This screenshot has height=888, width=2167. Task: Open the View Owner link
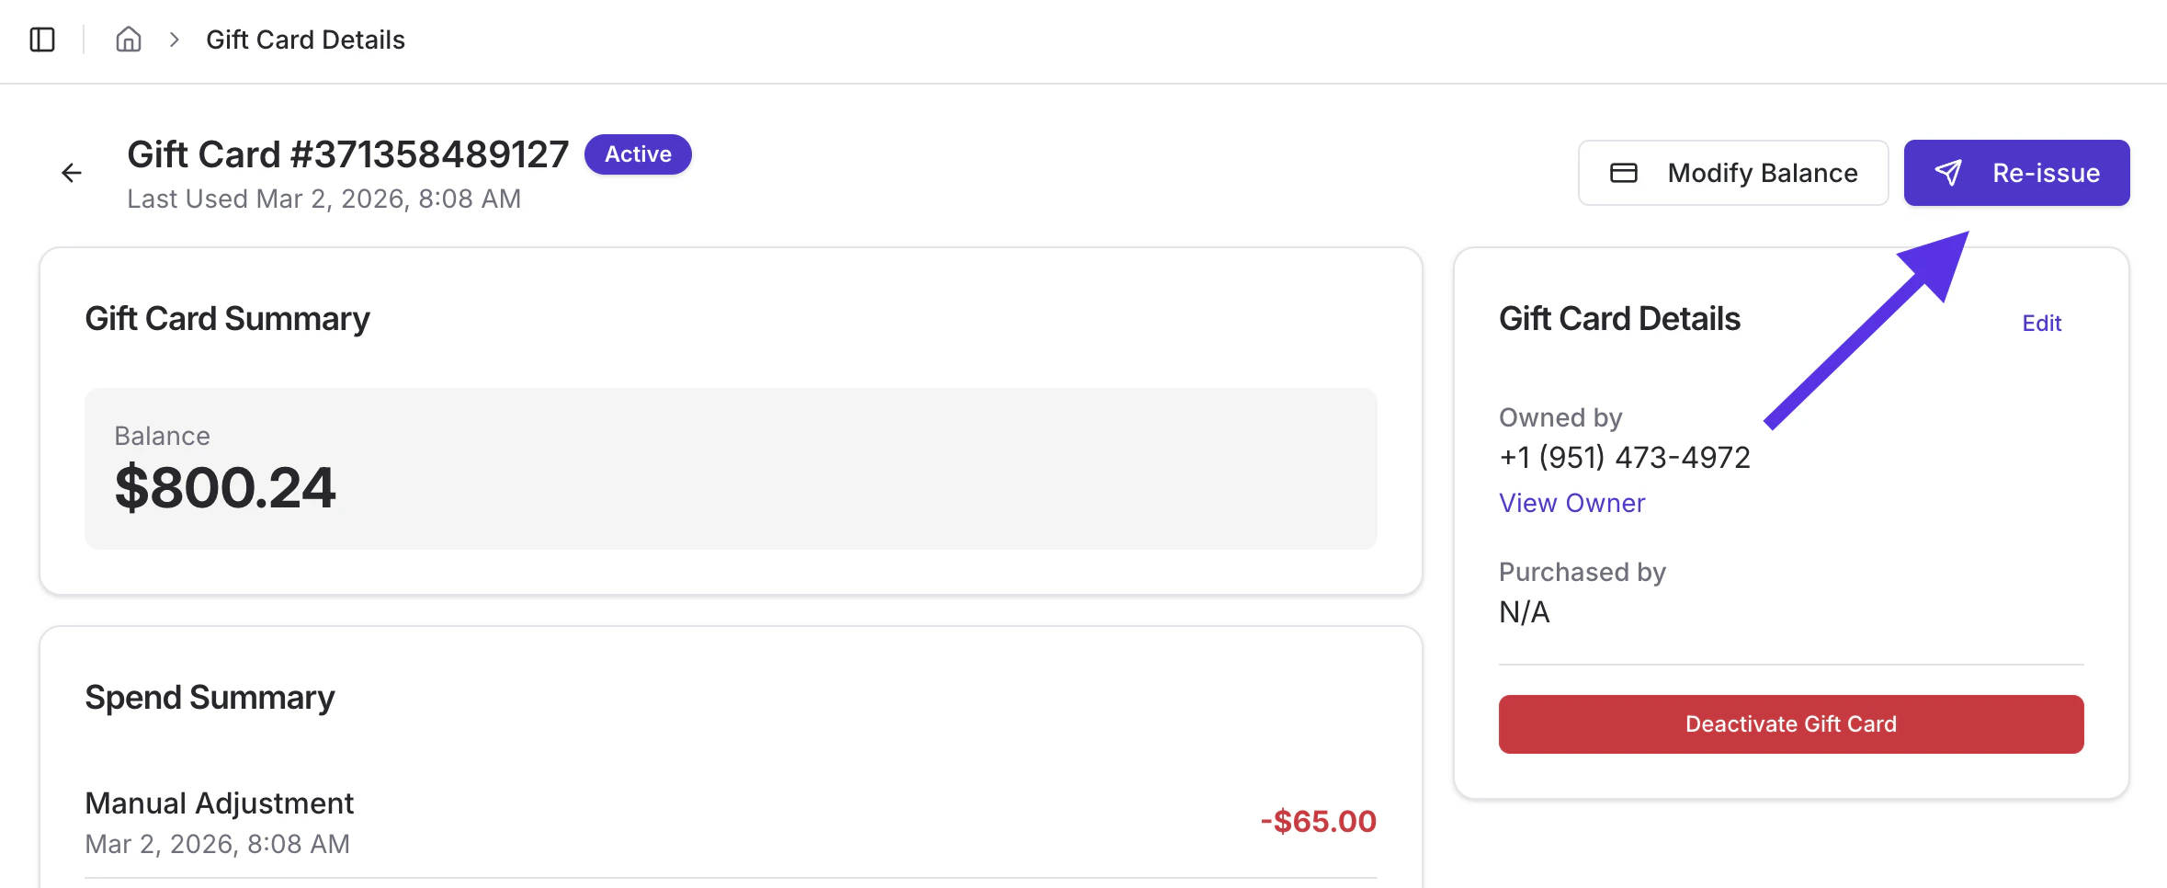[x=1571, y=503]
